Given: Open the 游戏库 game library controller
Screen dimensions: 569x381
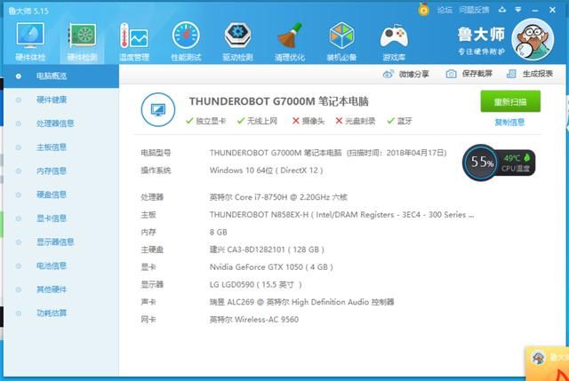Looking at the screenshot, I should point(394,42).
